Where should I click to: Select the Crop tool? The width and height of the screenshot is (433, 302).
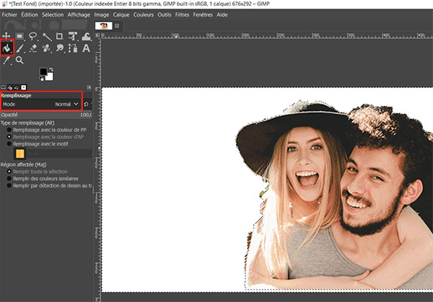(x=59, y=35)
